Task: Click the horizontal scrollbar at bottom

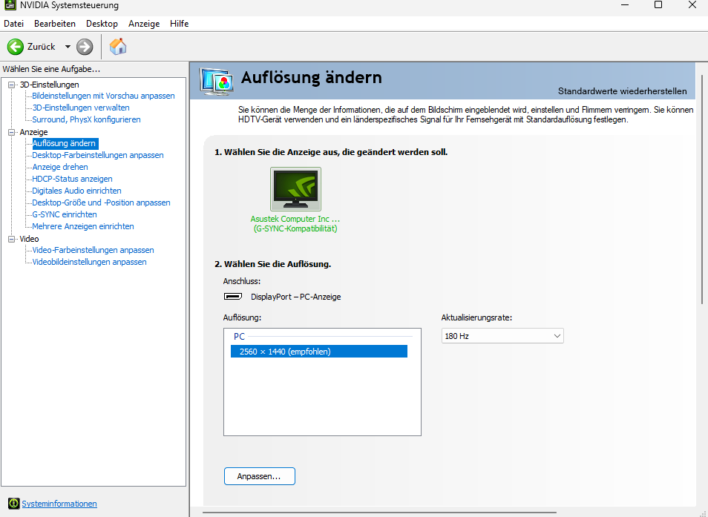Action: [379, 513]
